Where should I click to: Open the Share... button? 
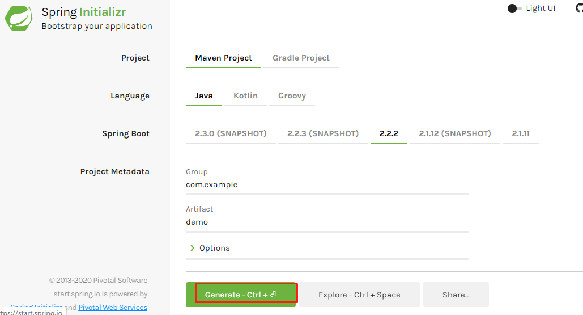click(456, 295)
